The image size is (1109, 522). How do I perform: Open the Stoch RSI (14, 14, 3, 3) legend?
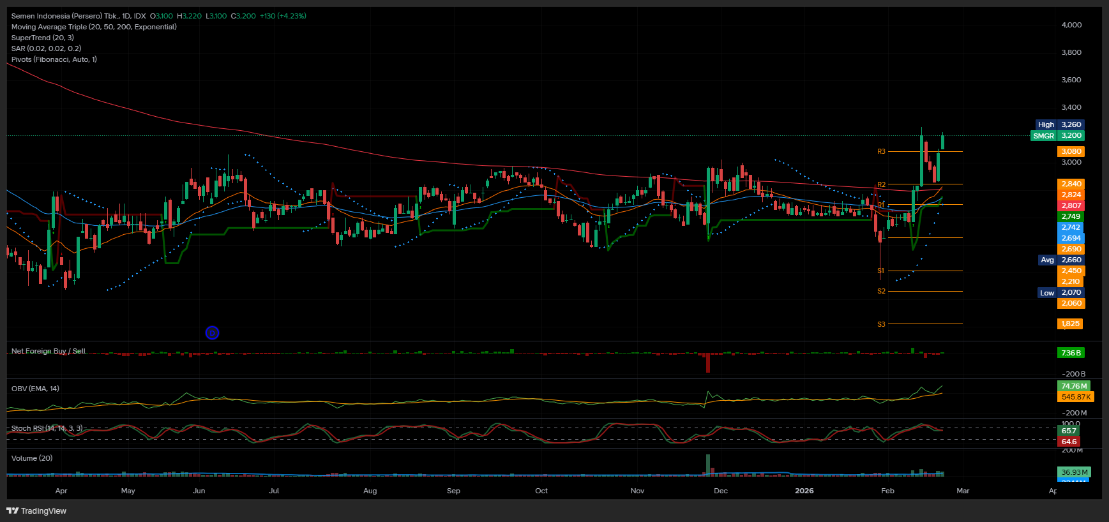(47, 428)
